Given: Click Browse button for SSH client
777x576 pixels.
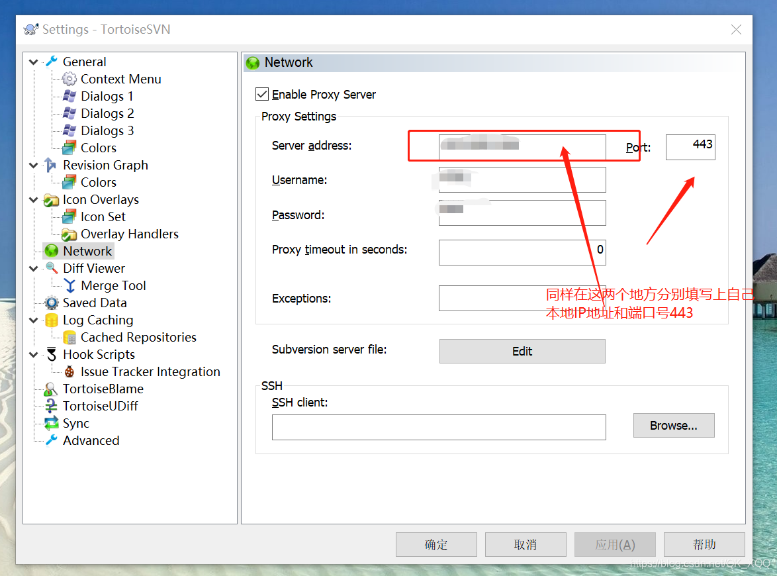Looking at the screenshot, I should (x=674, y=425).
